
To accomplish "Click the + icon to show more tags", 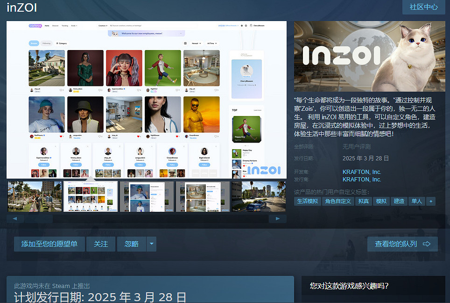I will (430, 201).
